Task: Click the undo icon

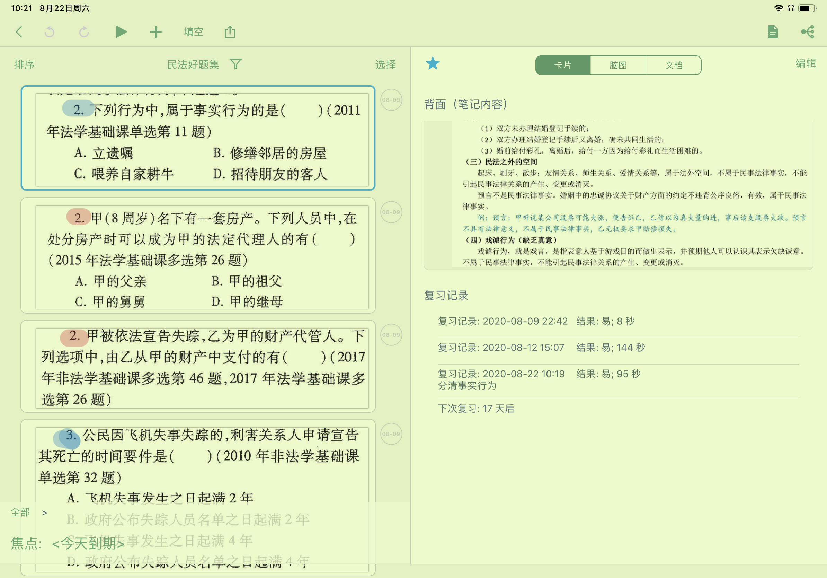Action: [x=49, y=32]
